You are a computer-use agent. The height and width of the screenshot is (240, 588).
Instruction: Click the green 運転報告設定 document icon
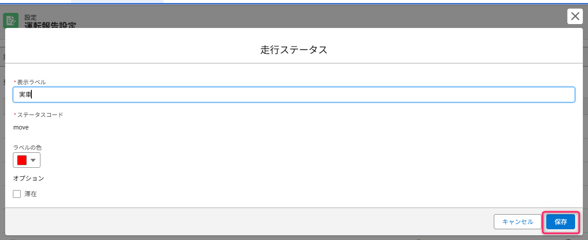(x=11, y=20)
